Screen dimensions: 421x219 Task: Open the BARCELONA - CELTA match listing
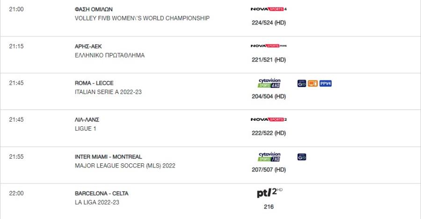[102, 193]
